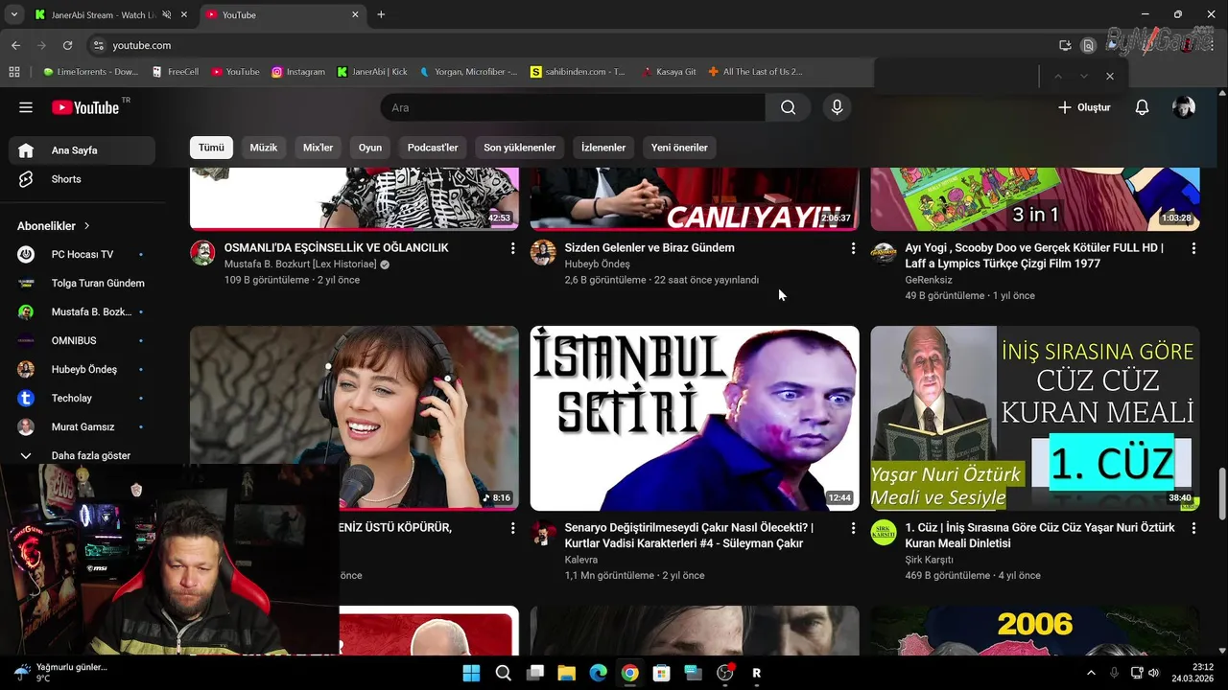
Task: Open Techolay subscription channel
Action: 83,398
